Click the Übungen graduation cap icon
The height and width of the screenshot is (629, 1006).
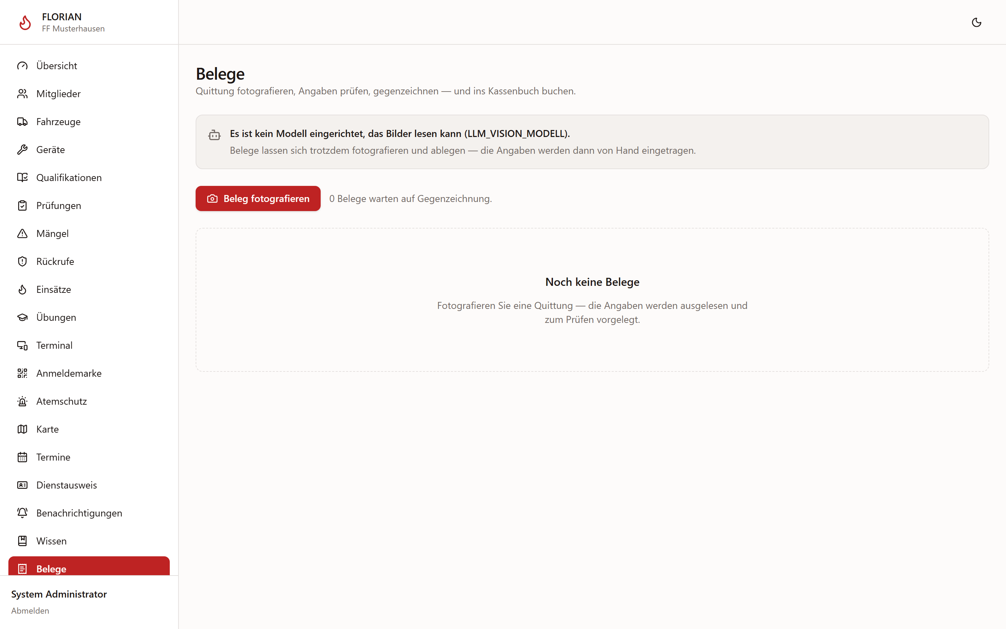tap(22, 317)
